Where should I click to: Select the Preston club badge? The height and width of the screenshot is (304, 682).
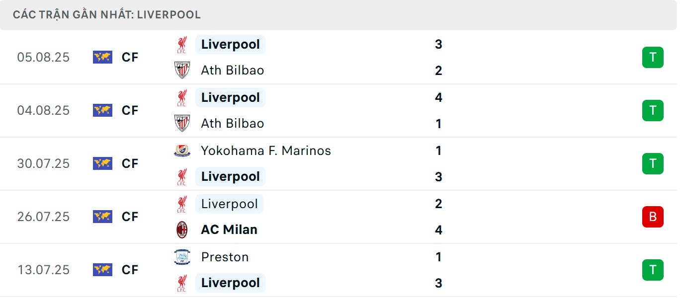[x=182, y=257]
